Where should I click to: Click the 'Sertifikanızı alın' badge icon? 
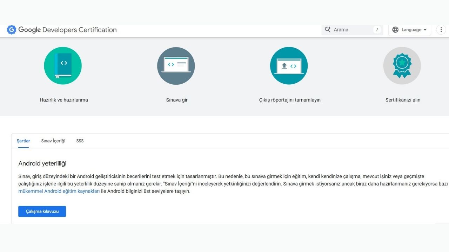pos(402,66)
